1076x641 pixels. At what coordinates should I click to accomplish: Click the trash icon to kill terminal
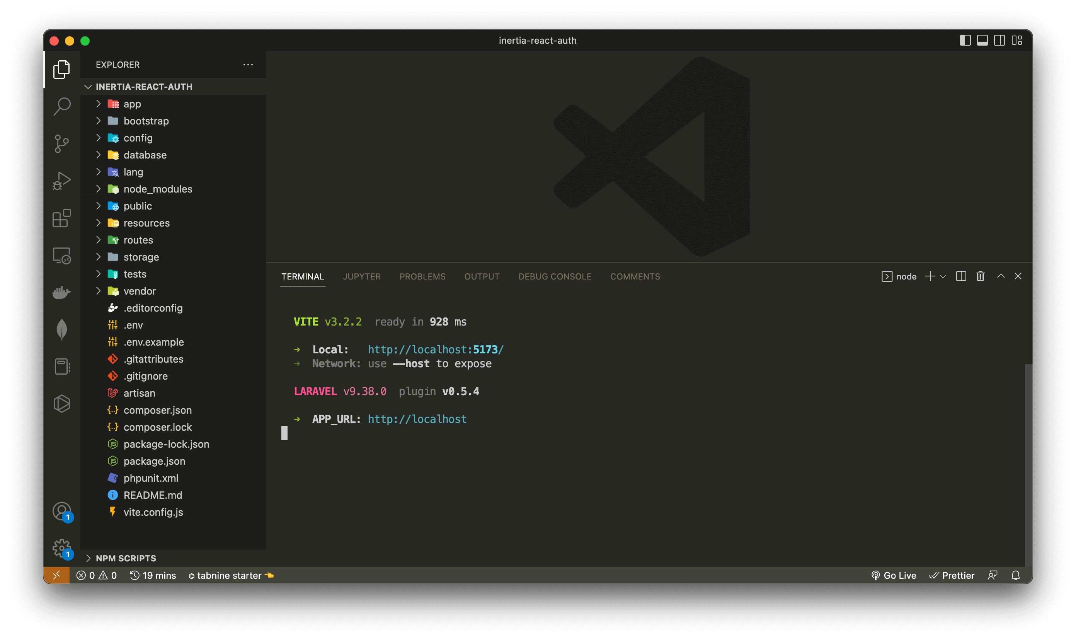click(980, 276)
